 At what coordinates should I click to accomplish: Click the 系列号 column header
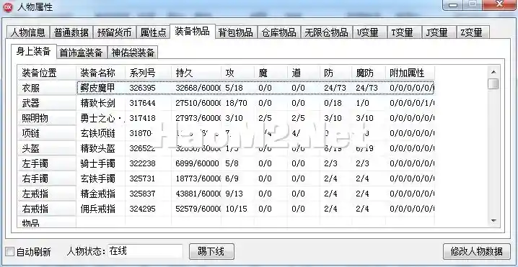coord(149,73)
